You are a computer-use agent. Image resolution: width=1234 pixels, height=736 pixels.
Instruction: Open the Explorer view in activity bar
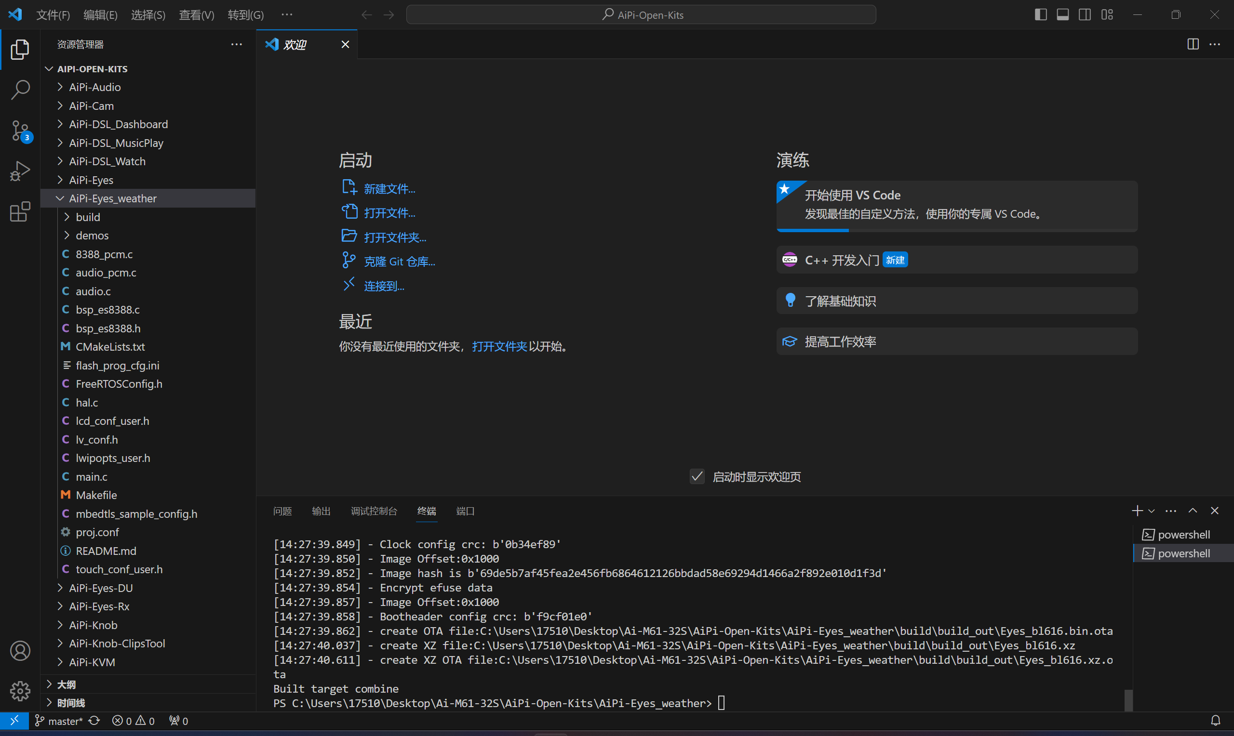[20, 49]
